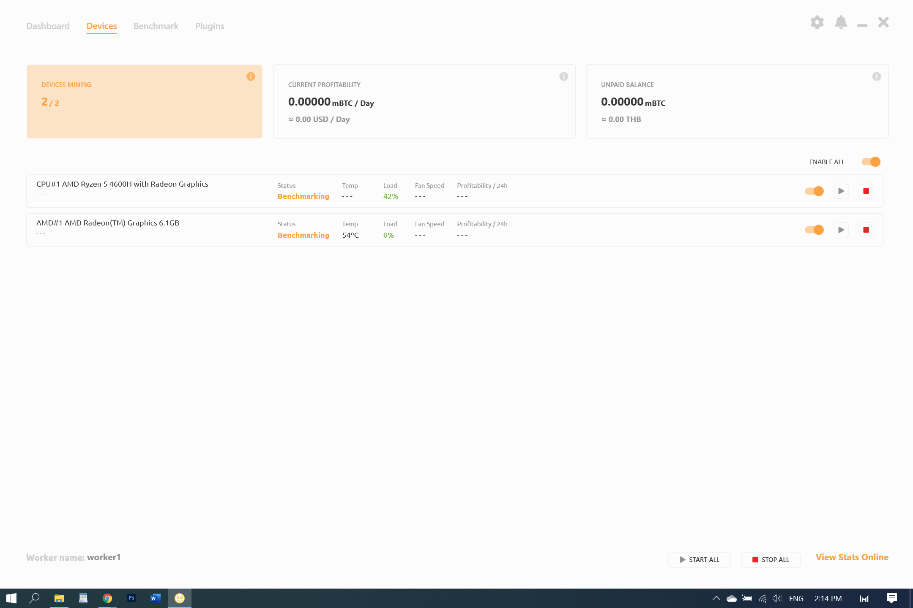This screenshot has width=913, height=608.
Task: Open Microsoft Word from taskbar
Action: coord(156,598)
